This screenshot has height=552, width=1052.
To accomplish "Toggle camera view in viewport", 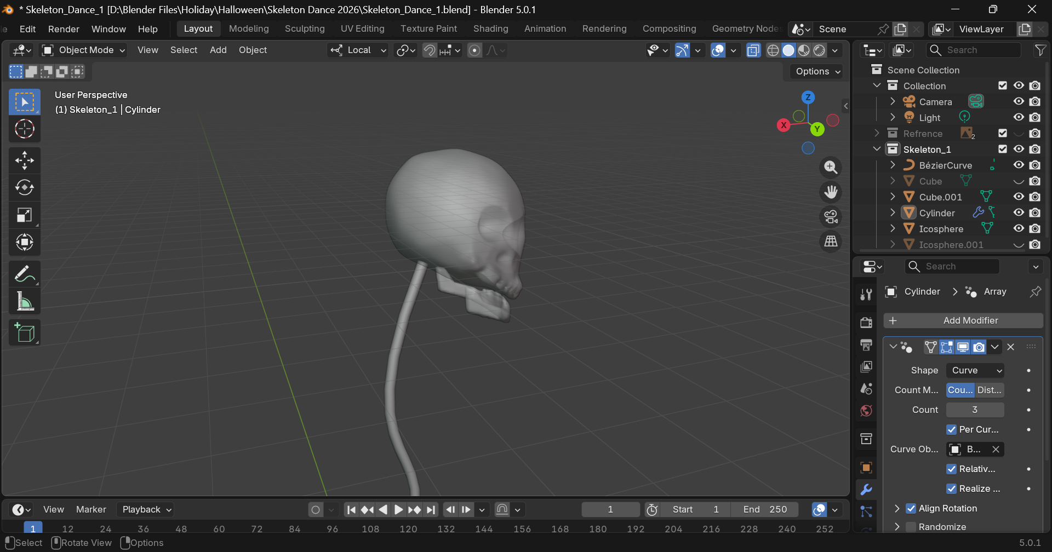I will point(831,217).
